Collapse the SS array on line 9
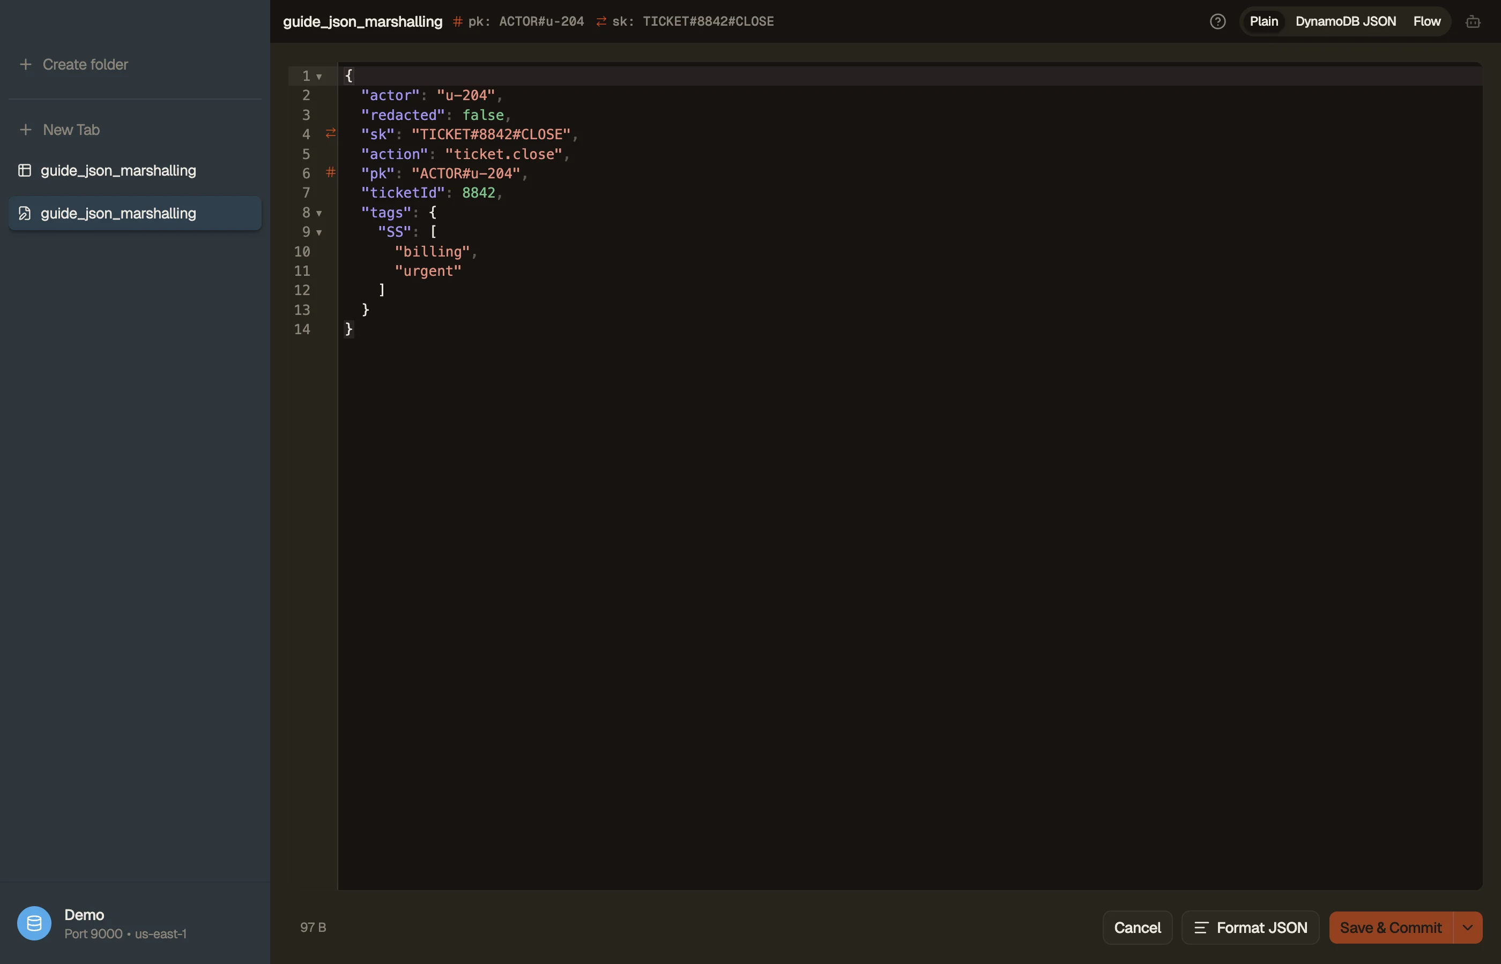This screenshot has width=1501, height=964. [319, 233]
